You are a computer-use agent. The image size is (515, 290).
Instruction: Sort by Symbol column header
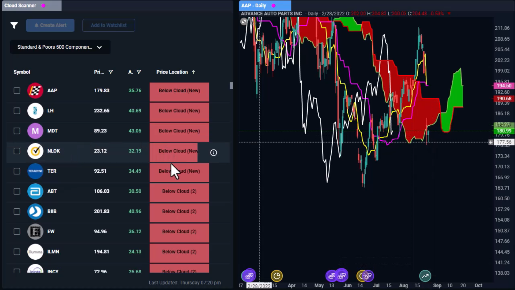click(22, 72)
